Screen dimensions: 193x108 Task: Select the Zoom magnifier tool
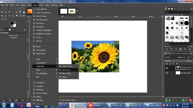click(x=6, y=19)
